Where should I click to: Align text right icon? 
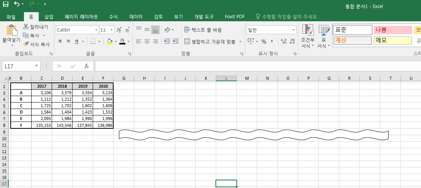click(155, 41)
